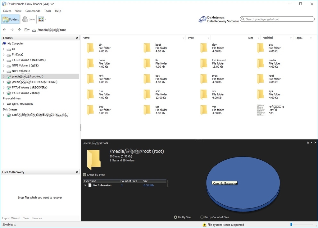Expand the C: drive node

point(4,49)
